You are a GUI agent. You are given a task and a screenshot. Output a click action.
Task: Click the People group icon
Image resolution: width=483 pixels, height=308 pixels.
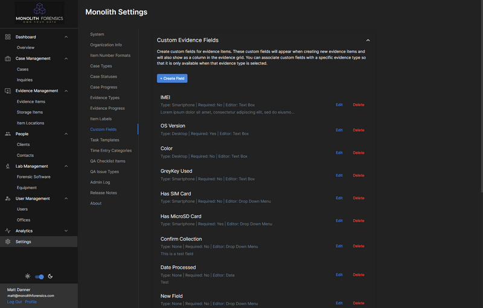tap(8, 133)
